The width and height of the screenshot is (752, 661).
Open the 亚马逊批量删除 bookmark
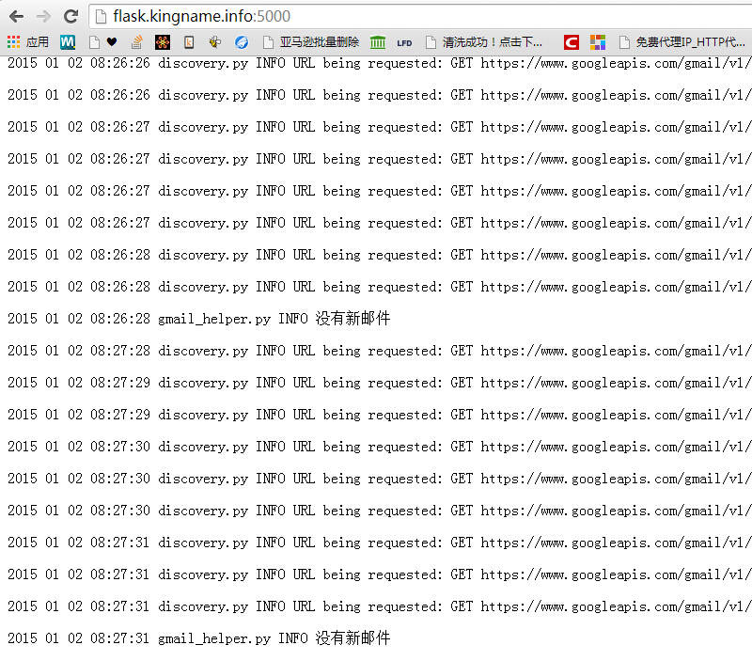tap(311, 42)
